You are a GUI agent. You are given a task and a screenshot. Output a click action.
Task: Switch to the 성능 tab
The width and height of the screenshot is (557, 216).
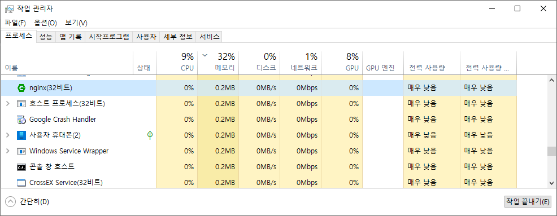[46, 37]
